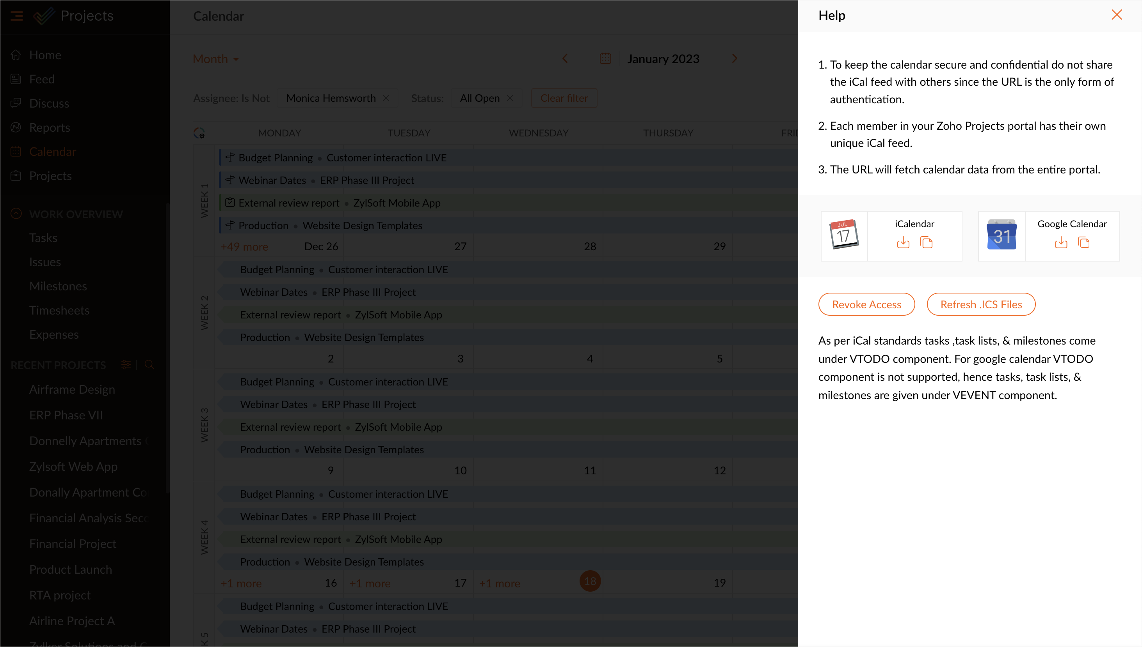Click the Revoke Access button
Viewport: 1142px width, 647px height.
866,304
